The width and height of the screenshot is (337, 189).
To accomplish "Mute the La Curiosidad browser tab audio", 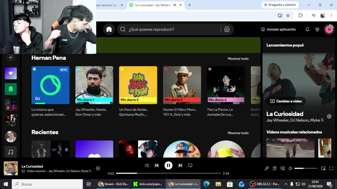I will [x=175, y=5].
